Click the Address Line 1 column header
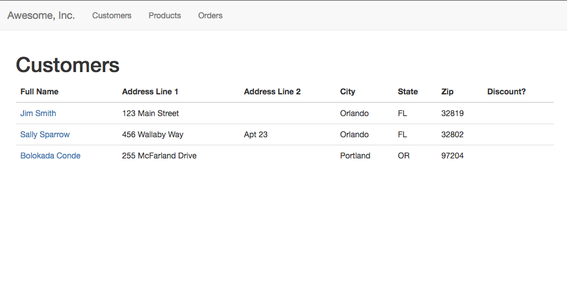 (x=150, y=92)
